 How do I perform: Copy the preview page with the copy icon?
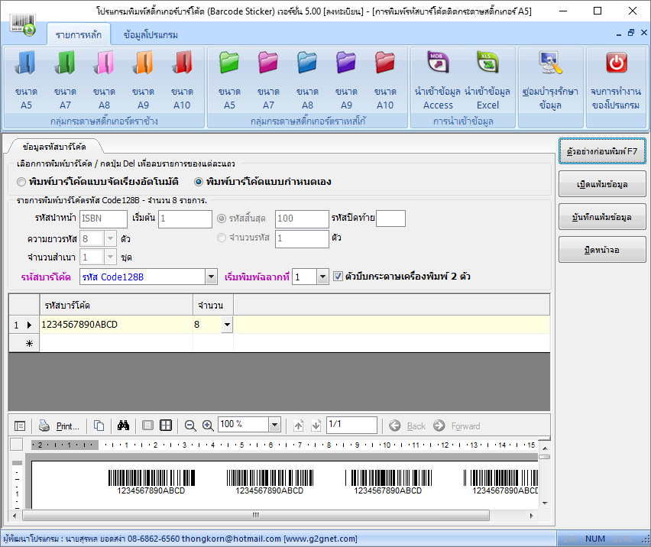[x=99, y=426]
